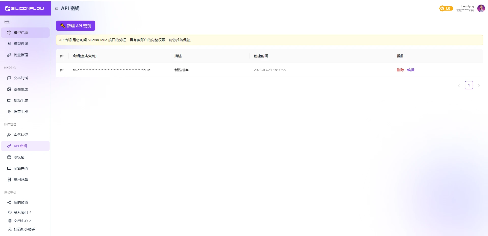Image resolution: width=488 pixels, height=236 pixels.
Task: Click the 联系我们 question mark icon
Action: (x=10, y=212)
